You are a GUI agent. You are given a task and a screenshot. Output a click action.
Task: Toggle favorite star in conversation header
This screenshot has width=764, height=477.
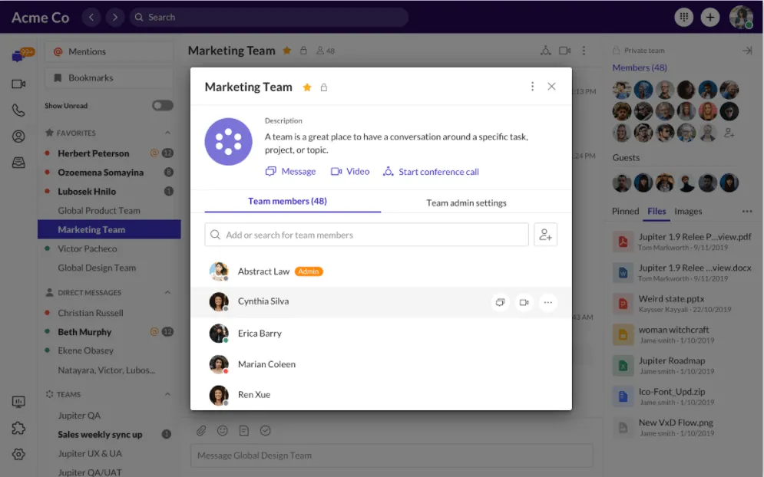(287, 51)
